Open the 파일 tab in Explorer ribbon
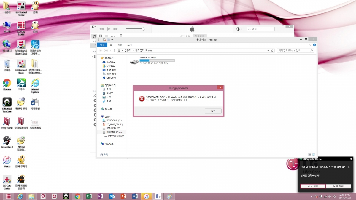Screen dimensions: 356x200 102,45
